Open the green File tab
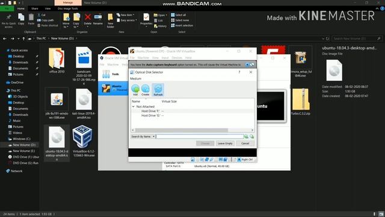385x217 pixels. point(7,8)
